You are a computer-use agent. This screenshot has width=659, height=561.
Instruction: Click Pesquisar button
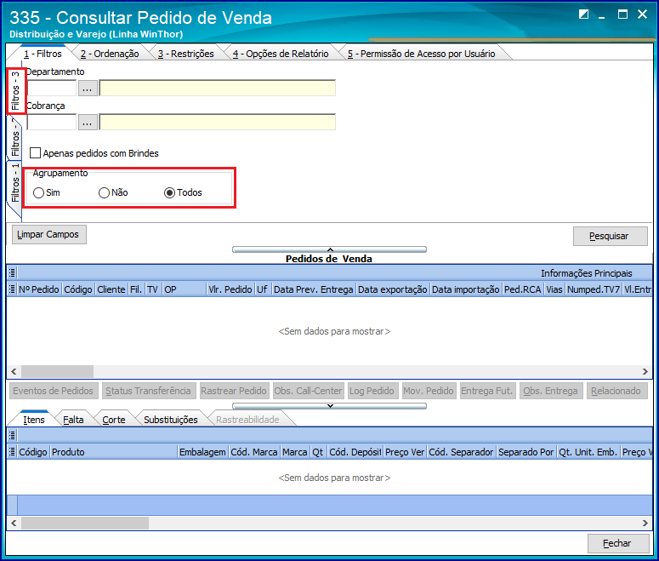point(610,236)
